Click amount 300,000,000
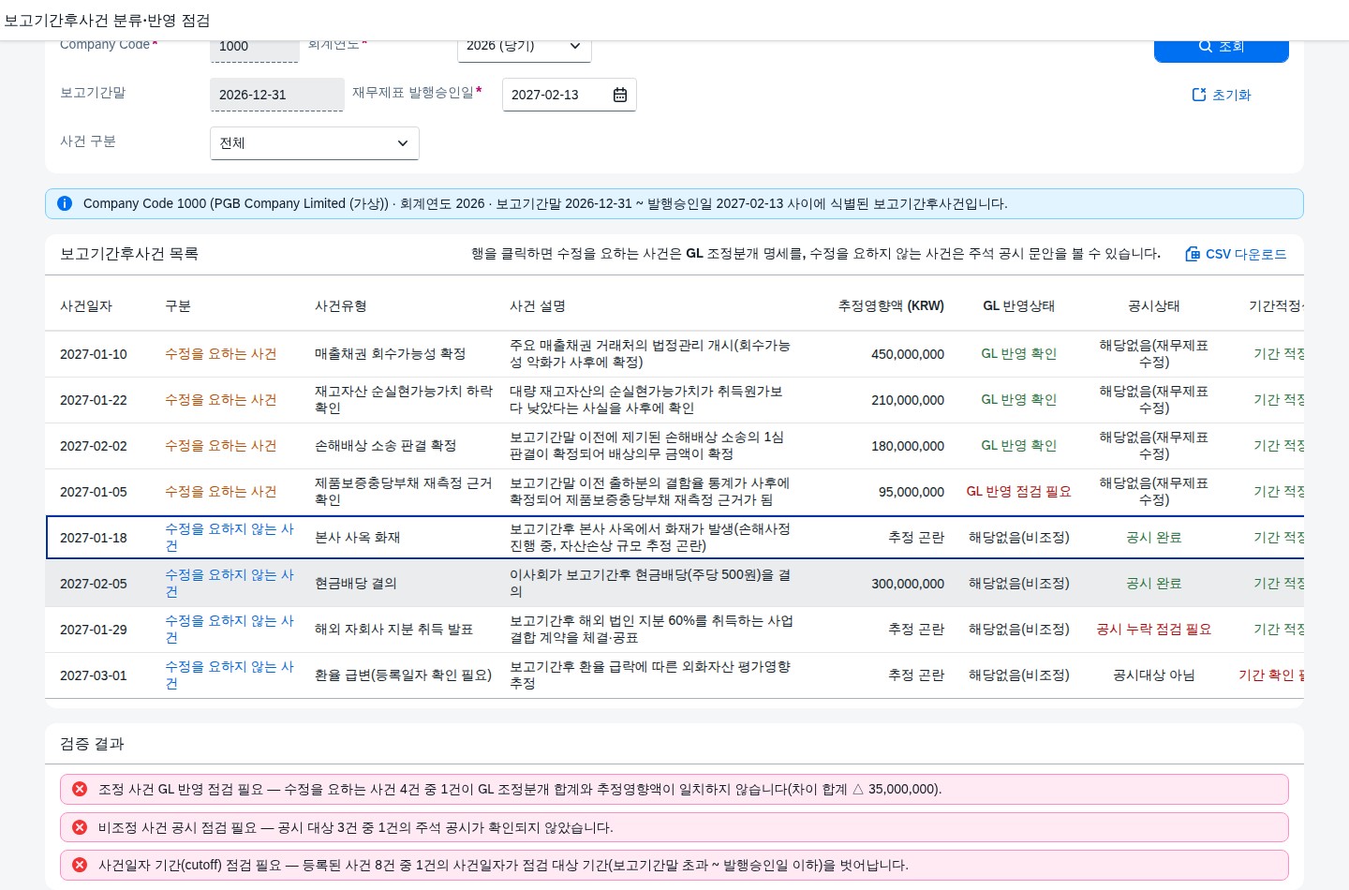This screenshot has height=890, width=1349. coord(908,584)
